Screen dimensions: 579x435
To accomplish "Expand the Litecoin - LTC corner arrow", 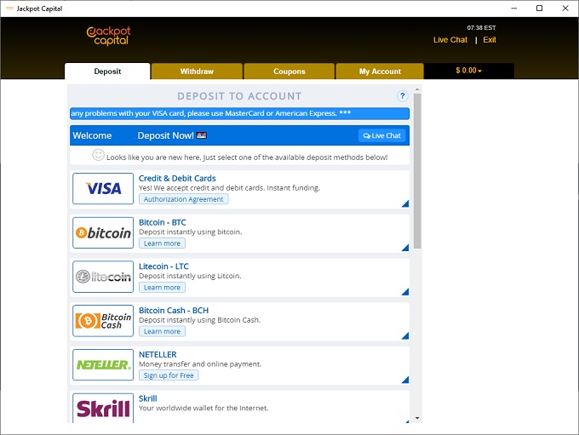I will 405,292.
